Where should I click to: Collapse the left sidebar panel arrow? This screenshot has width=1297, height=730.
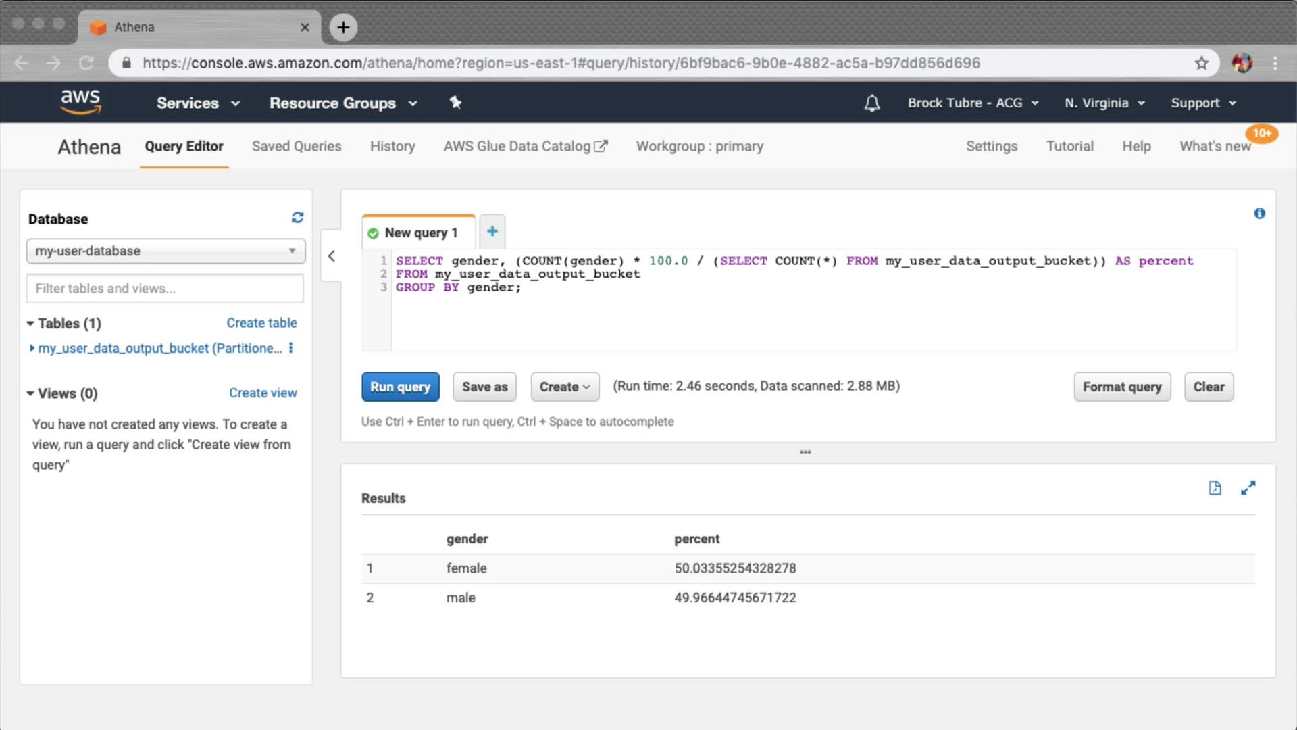331,256
